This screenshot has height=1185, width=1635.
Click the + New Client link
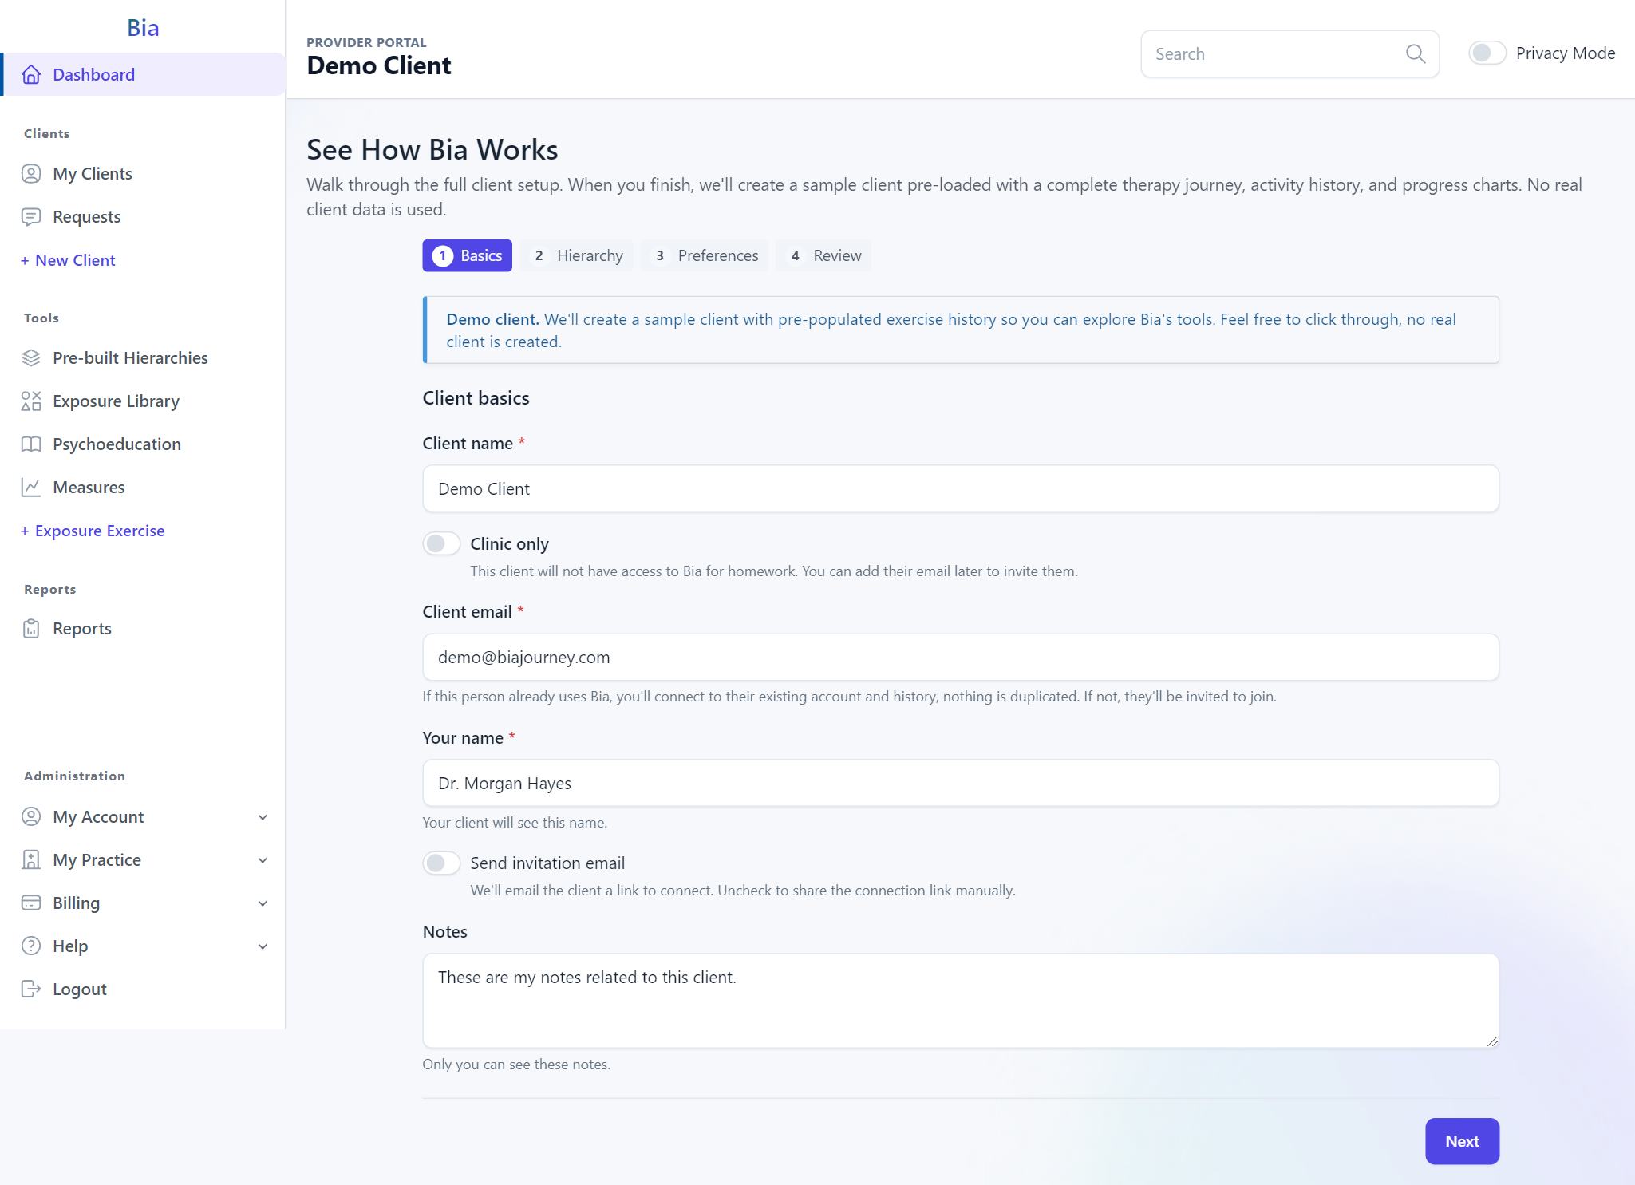[x=68, y=260]
